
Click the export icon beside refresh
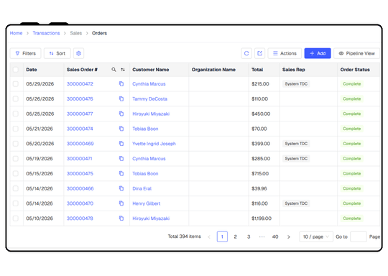click(x=259, y=53)
